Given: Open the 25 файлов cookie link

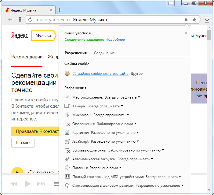Looking at the screenshot, I should 100,74.
